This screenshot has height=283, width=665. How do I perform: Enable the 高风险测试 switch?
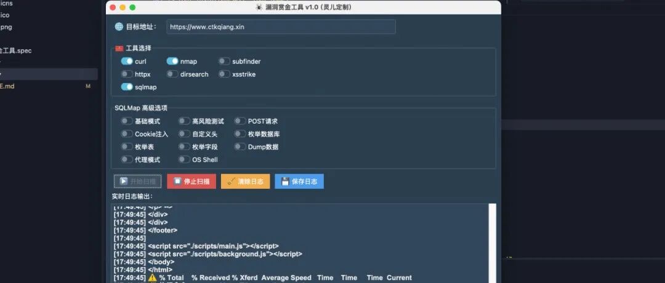point(184,121)
